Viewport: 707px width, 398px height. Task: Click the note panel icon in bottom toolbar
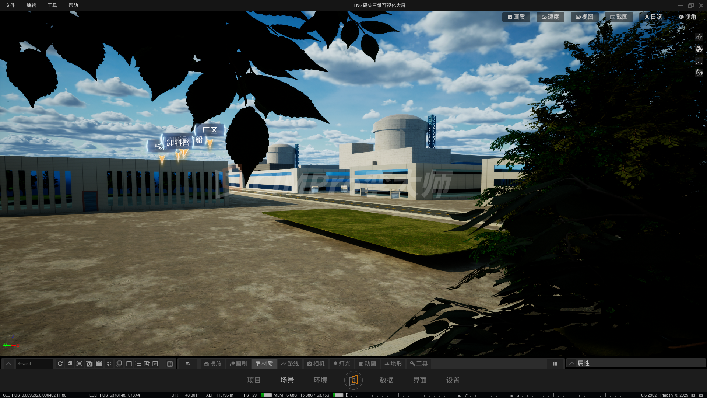tap(155, 363)
